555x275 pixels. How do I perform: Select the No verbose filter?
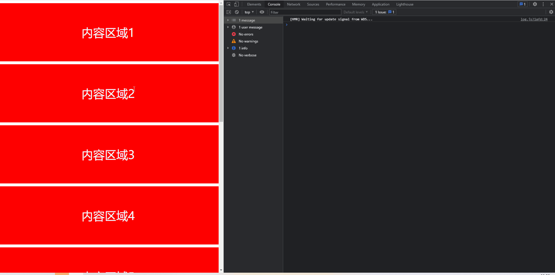pyautogui.click(x=254, y=55)
